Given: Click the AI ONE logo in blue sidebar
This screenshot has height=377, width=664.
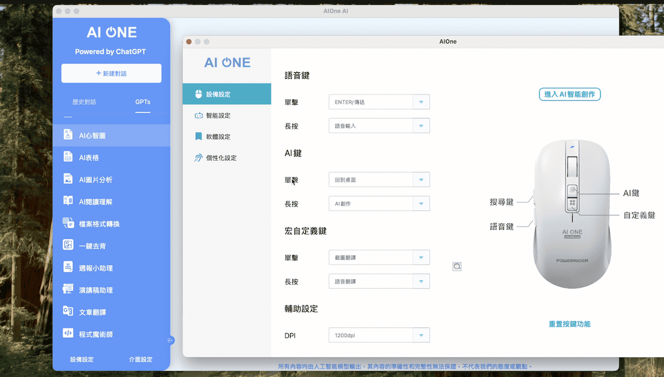Looking at the screenshot, I should click(x=112, y=32).
